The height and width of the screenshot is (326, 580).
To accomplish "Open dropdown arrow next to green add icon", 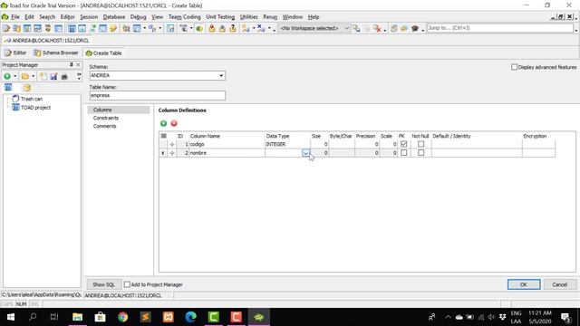I will click(14, 76).
